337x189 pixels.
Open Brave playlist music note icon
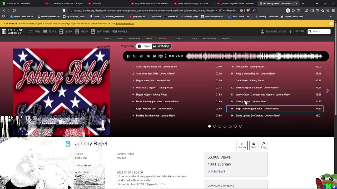307,10
